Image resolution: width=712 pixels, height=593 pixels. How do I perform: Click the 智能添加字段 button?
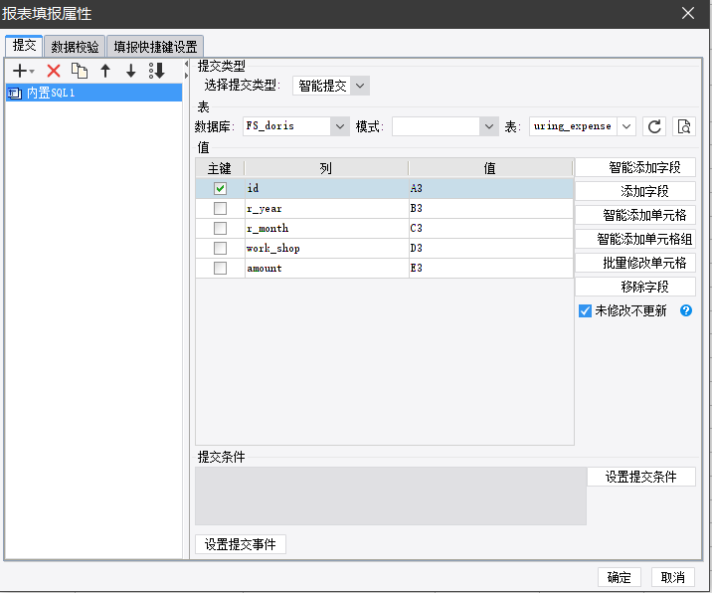click(635, 167)
